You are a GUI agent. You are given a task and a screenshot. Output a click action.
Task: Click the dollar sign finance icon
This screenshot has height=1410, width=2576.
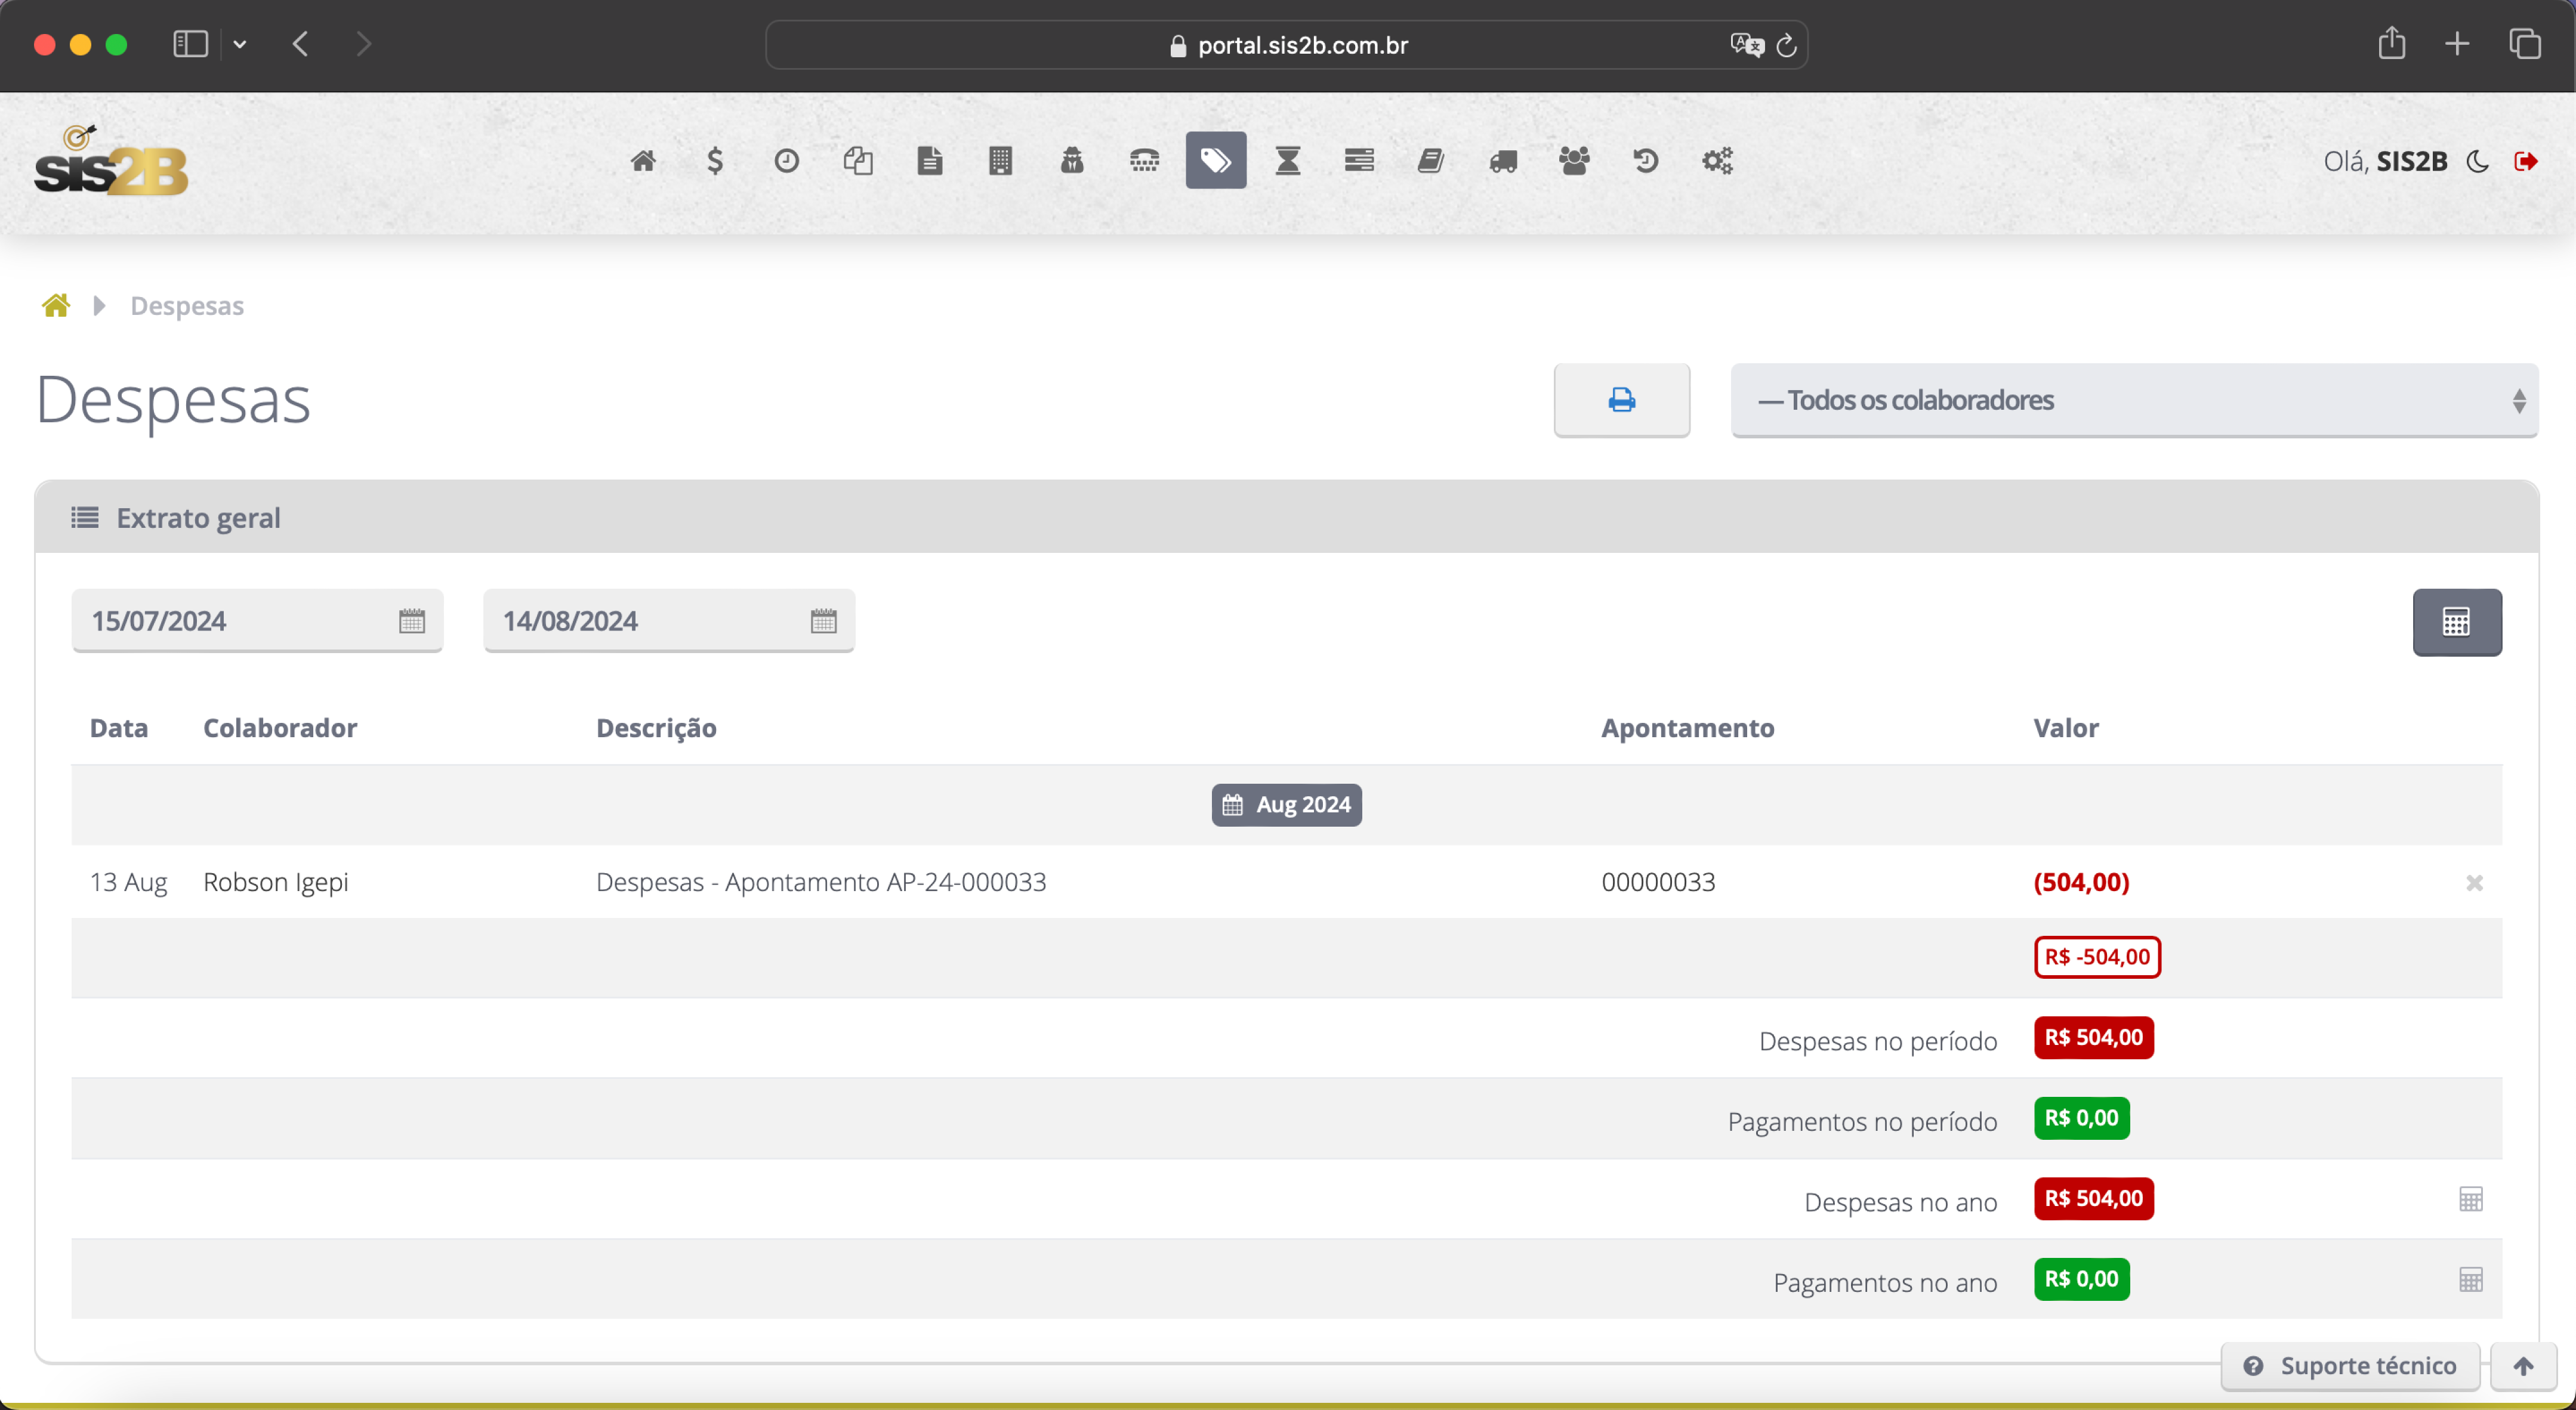point(714,161)
